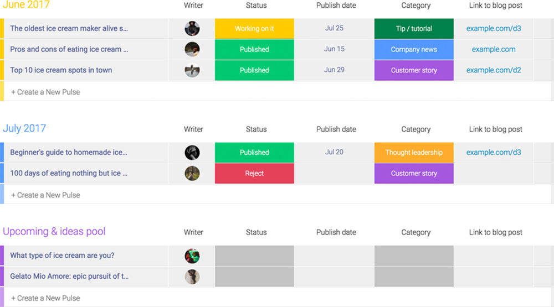
Task: Select writer avatar on What type of ice cream row
Action: (x=192, y=256)
